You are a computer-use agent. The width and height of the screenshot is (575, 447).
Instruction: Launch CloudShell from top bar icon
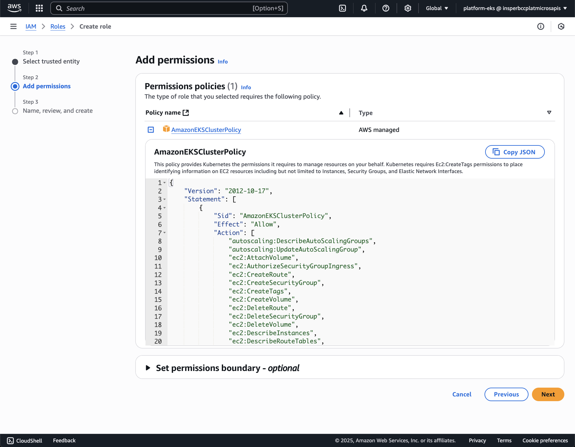342,8
